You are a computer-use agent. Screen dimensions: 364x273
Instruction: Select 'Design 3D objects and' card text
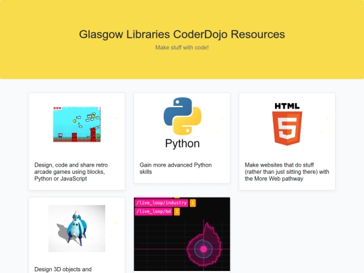63,269
